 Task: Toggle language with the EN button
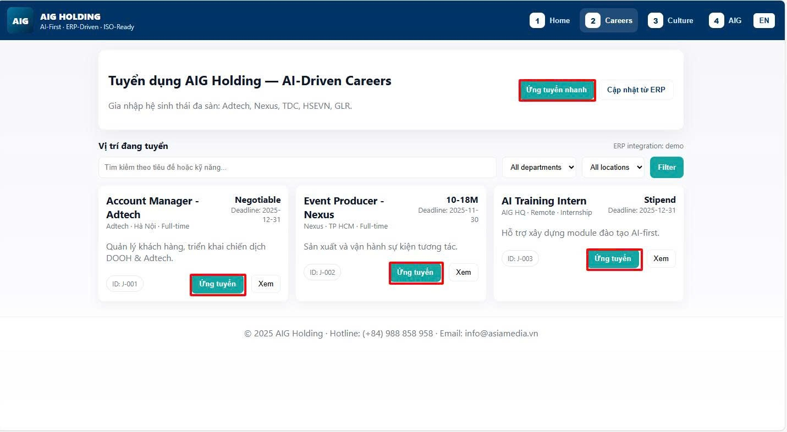coord(764,20)
